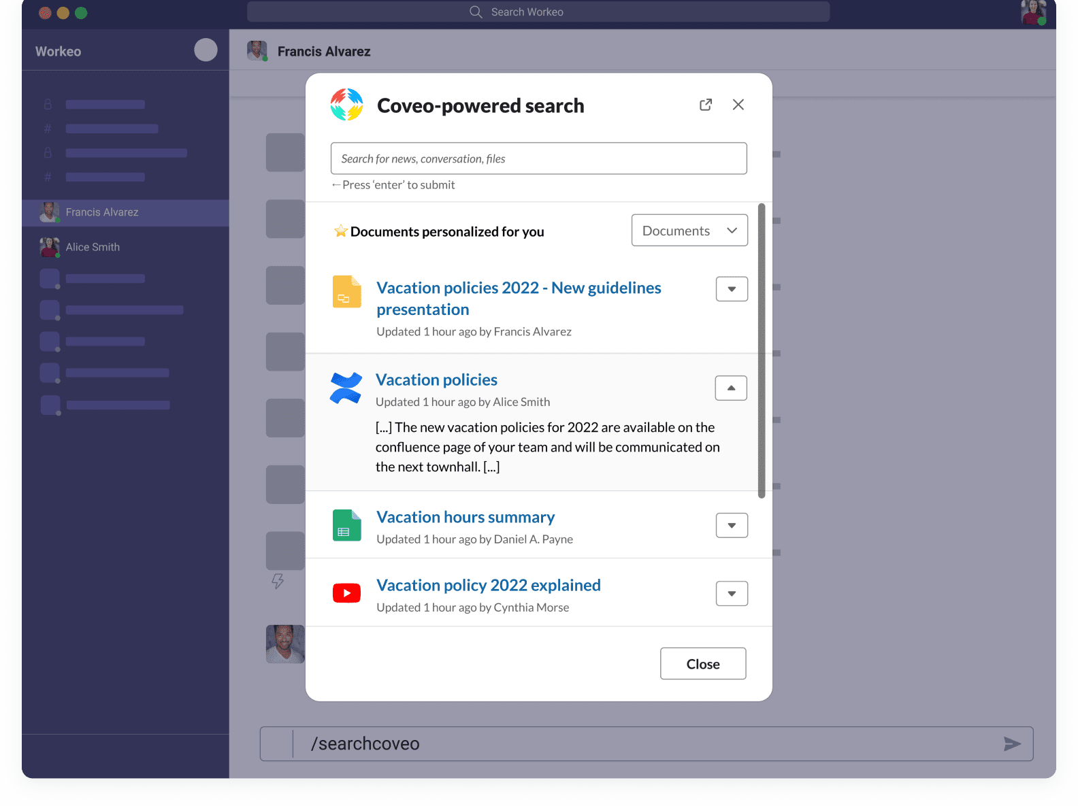The image size is (1078, 806).
Task: Click the Google Sheets icon for hours summary
Action: coord(346,525)
